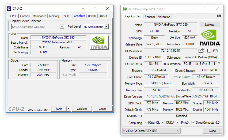Click the GPU-Z screenshot camera icon
Image resolution: width=228 pixels, height=140 pixels.
[x=219, y=16]
